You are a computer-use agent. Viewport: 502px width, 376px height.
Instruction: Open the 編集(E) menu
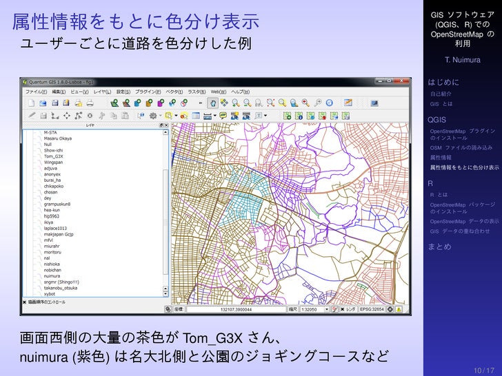coord(59,92)
